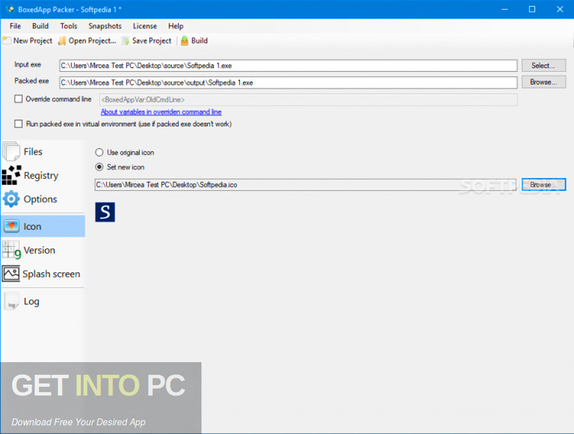This screenshot has height=434, width=574.
Task: Click the icon file path field
Action: click(305, 185)
